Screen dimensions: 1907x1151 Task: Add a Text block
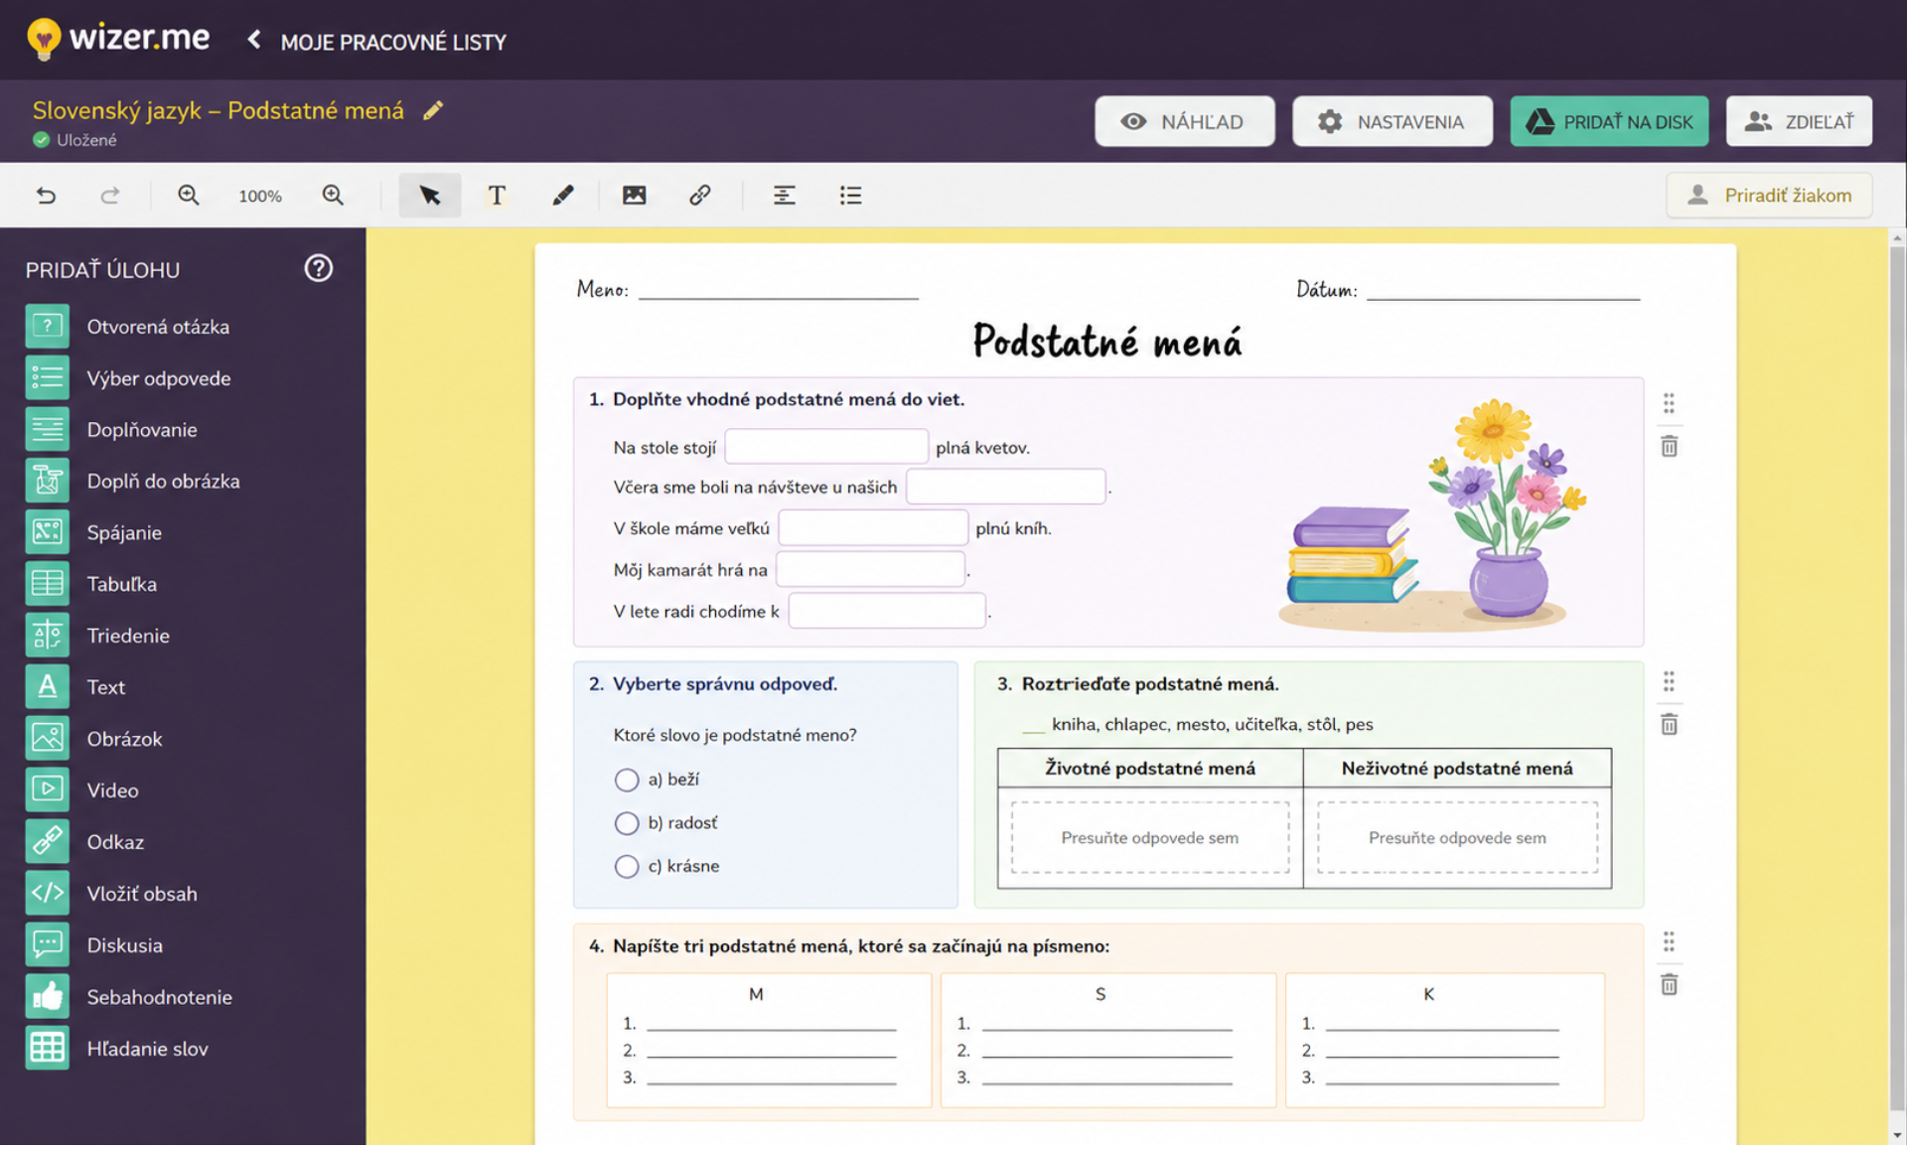click(76, 688)
